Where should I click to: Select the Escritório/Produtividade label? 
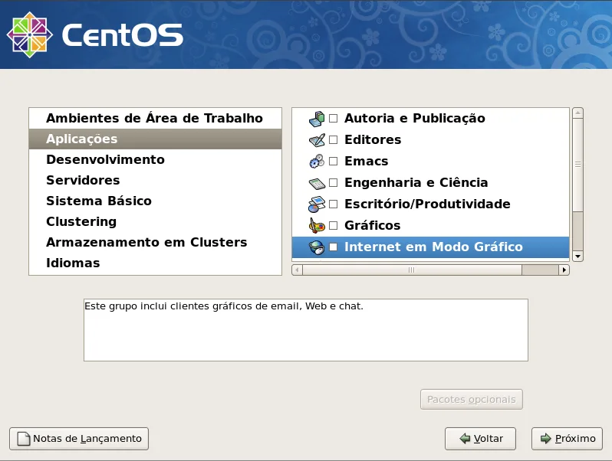click(x=427, y=204)
